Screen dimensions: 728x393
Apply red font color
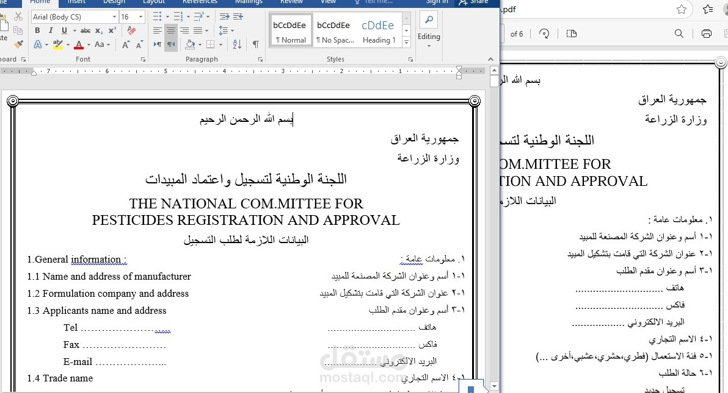pyautogui.click(x=78, y=44)
